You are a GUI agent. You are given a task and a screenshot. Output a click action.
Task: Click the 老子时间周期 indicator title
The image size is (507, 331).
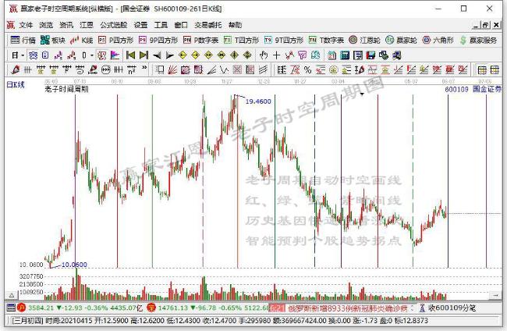66,89
